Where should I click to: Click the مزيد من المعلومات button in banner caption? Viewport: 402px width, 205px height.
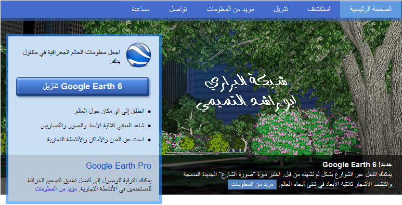point(252,185)
